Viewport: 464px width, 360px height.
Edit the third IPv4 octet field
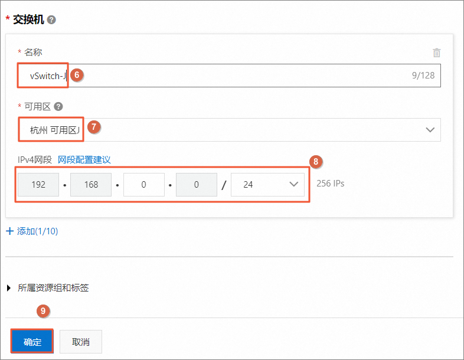[144, 185]
